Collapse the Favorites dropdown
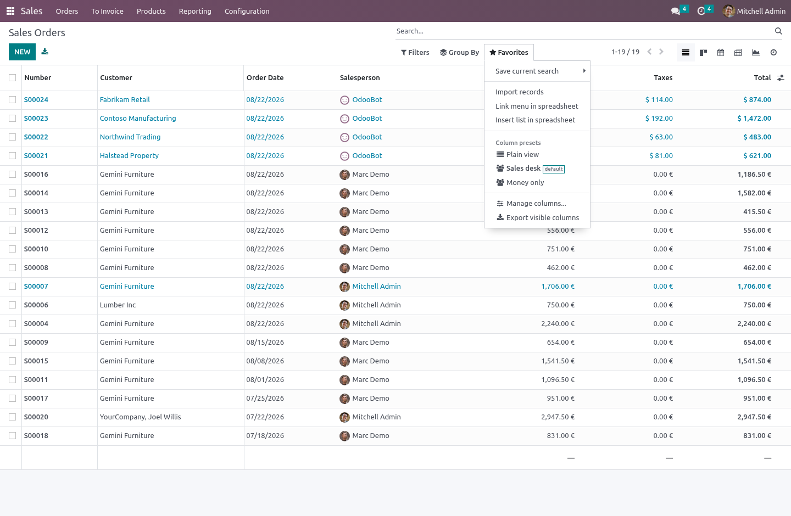Viewport: 791px width, 516px height. point(509,52)
